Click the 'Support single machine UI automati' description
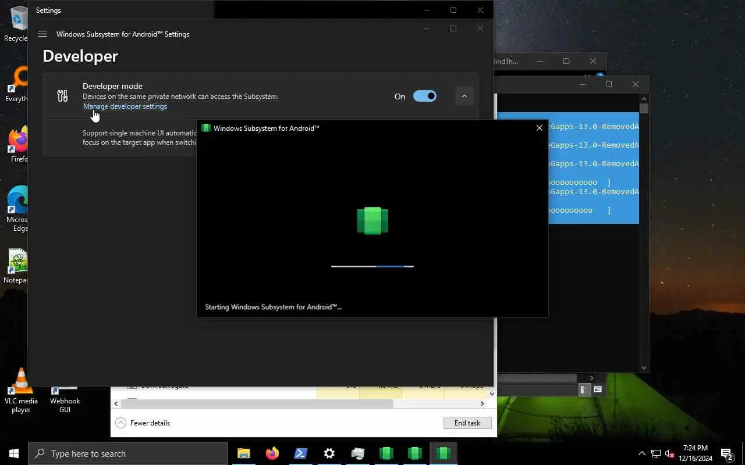 point(140,137)
